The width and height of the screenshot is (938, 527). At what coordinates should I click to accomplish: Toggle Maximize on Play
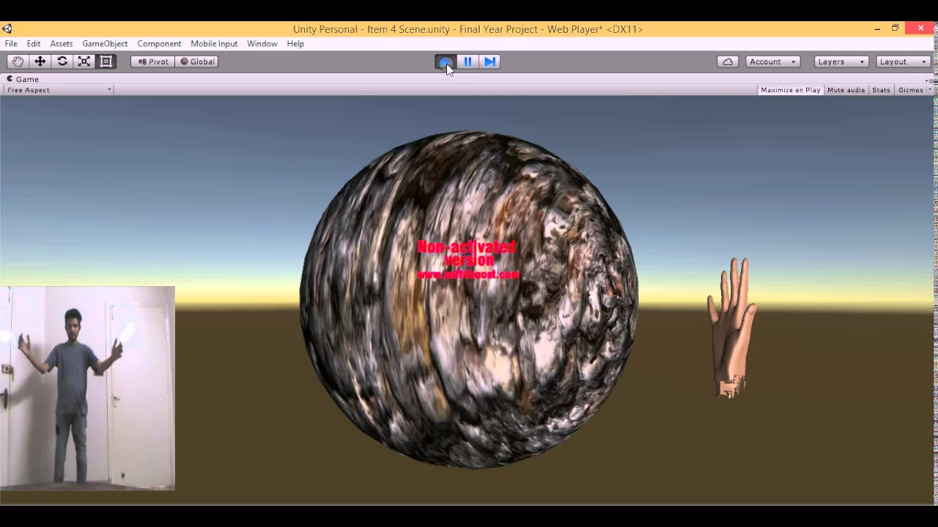[x=791, y=90]
